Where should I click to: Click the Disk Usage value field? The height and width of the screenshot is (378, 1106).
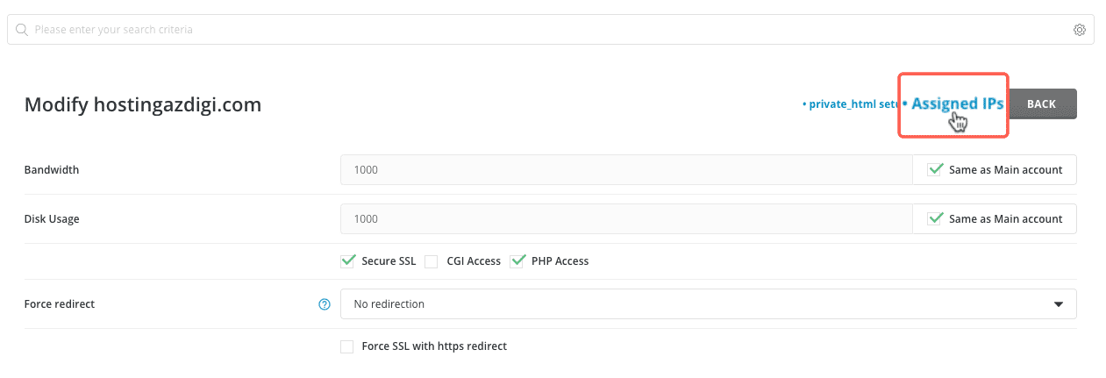pos(624,219)
